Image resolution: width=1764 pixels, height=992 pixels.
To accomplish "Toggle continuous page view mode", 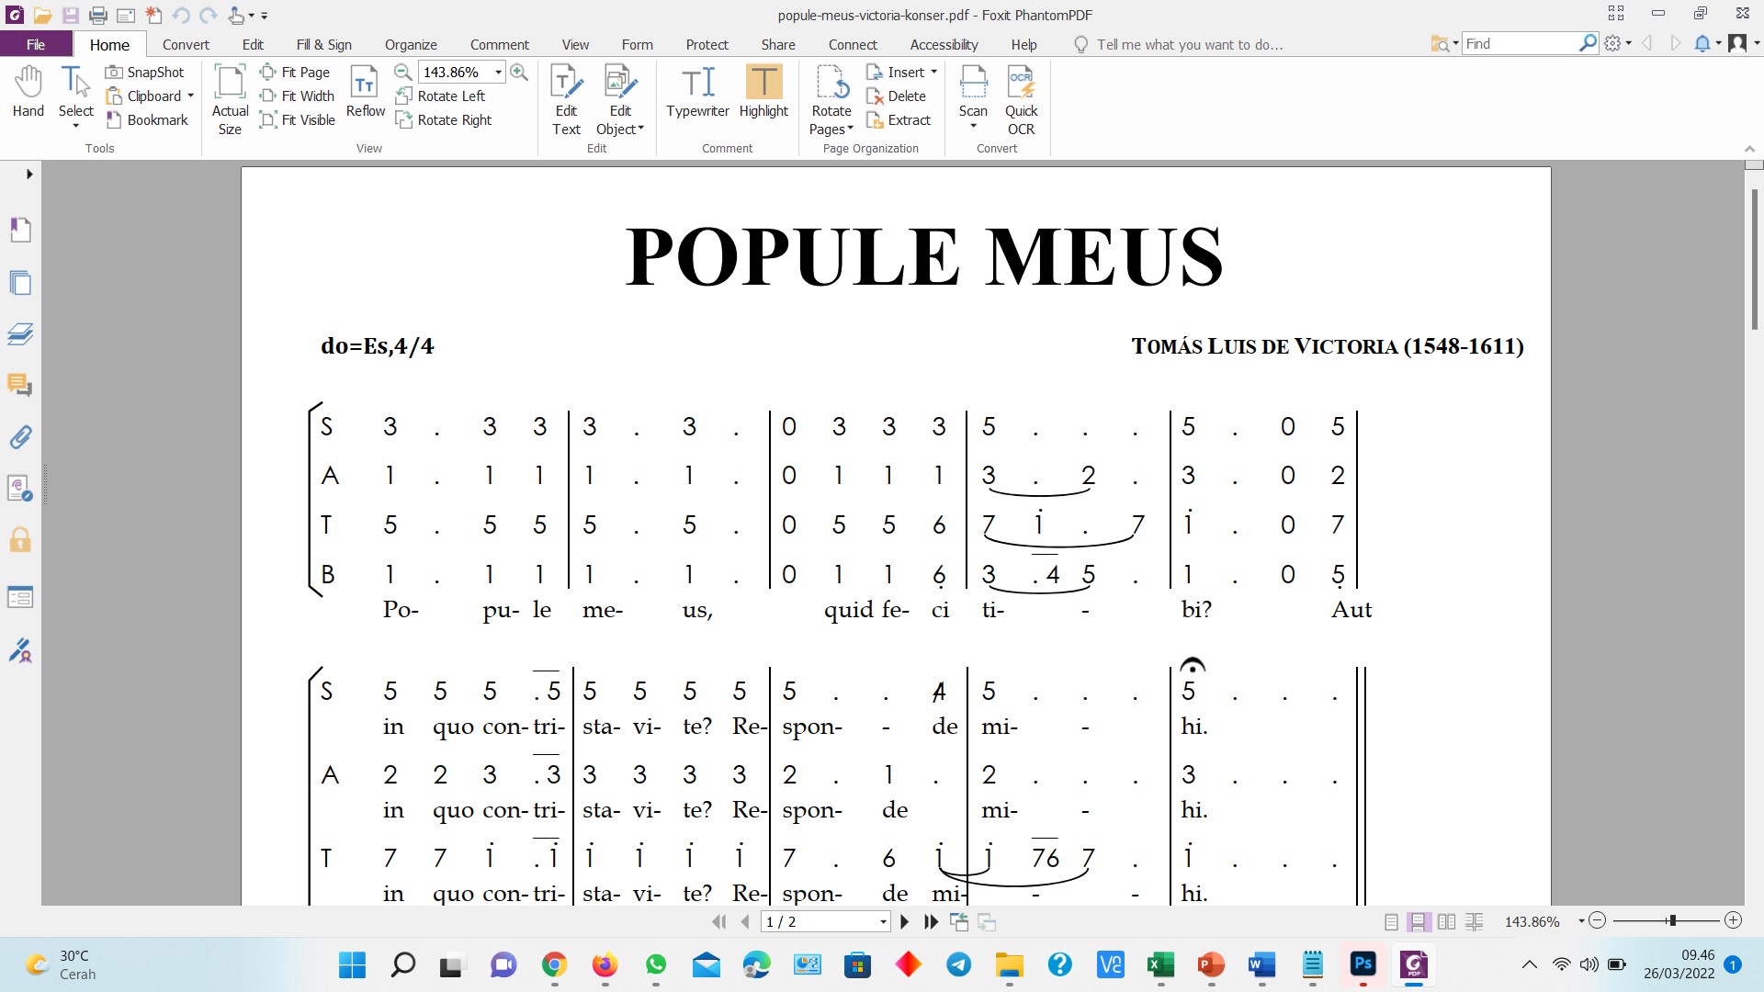I will (x=1419, y=921).
